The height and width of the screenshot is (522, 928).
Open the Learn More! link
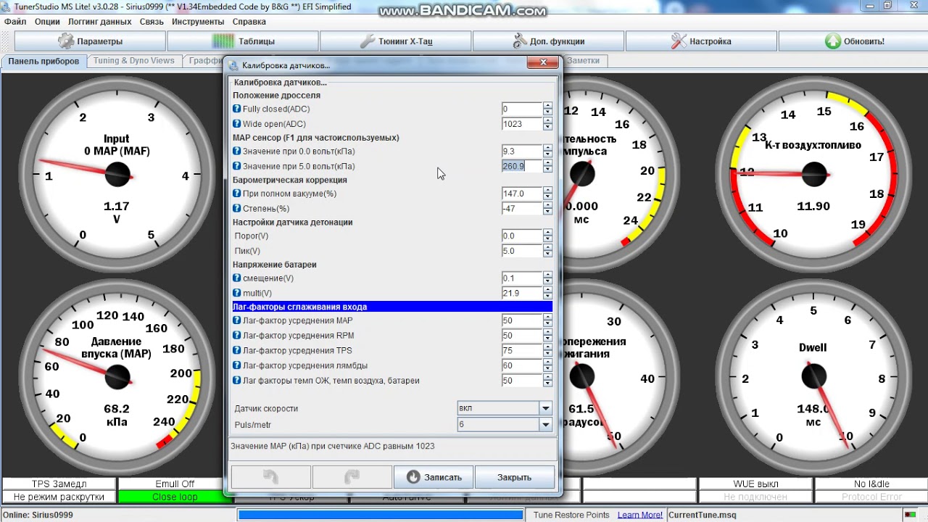[x=639, y=515]
